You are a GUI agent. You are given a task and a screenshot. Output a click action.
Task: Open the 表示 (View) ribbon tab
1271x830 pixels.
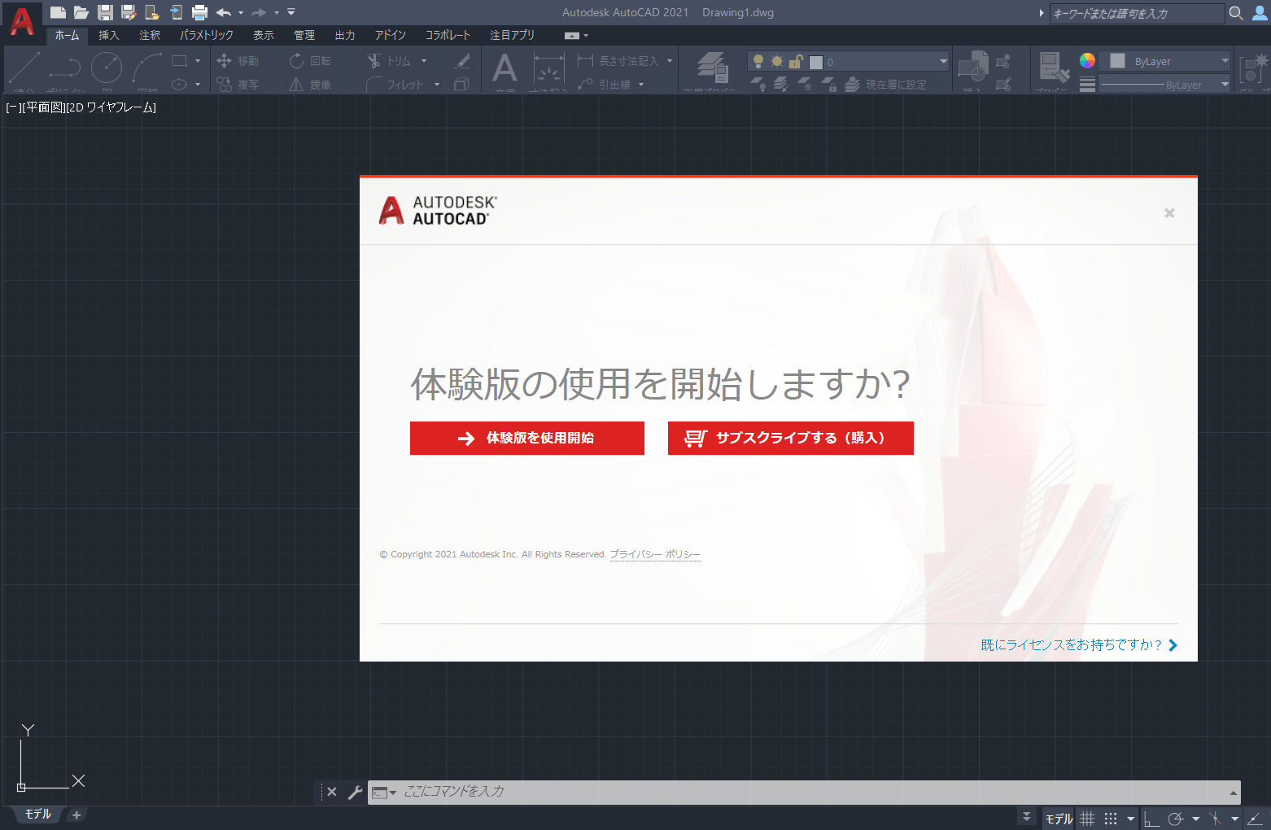(263, 35)
